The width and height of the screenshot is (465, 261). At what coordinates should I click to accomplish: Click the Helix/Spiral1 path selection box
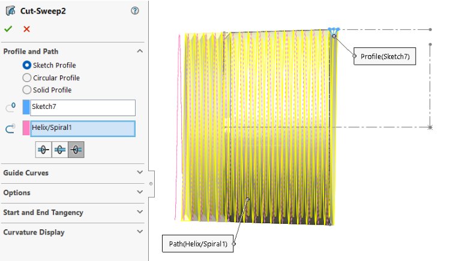(82, 128)
